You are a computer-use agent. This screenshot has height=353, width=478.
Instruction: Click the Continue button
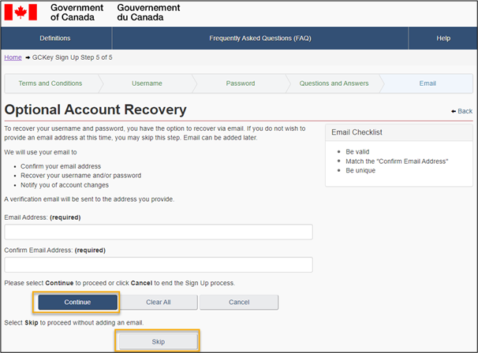tap(77, 302)
